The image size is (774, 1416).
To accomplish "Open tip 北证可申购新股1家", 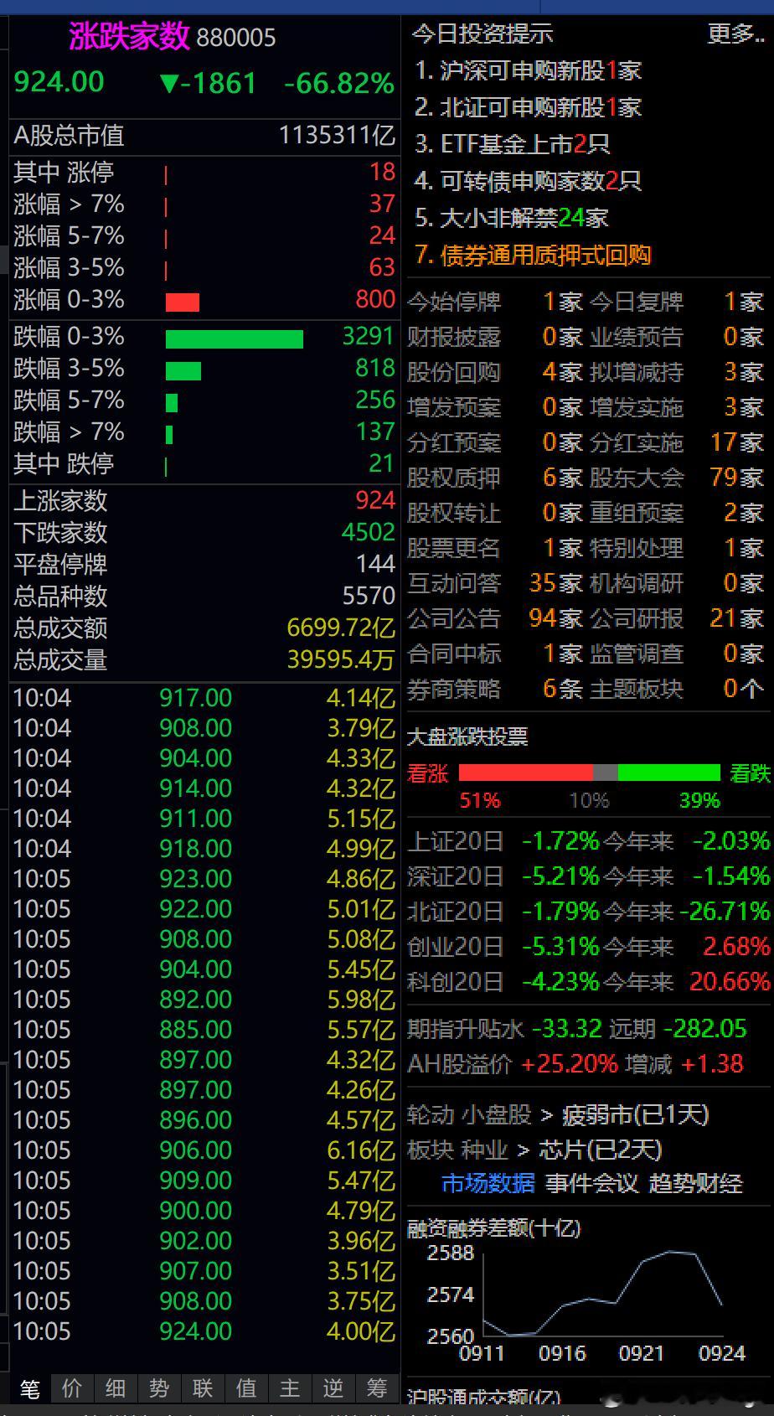I will (x=529, y=107).
